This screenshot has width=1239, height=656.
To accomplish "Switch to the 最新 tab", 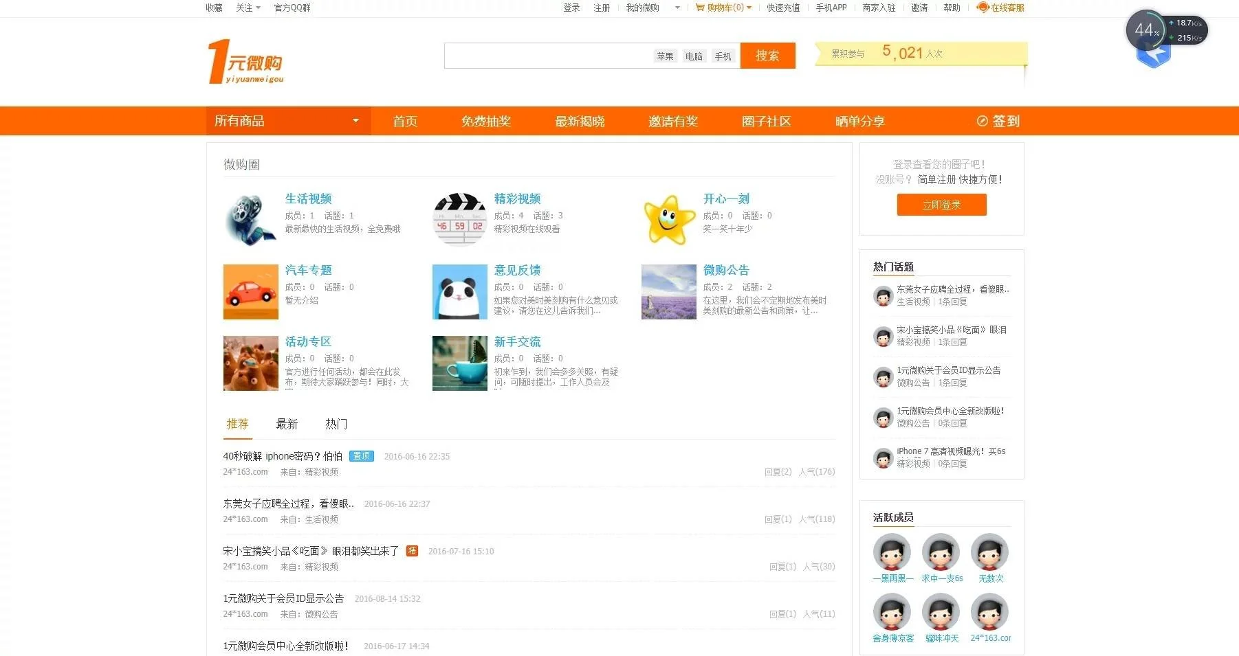I will (287, 424).
